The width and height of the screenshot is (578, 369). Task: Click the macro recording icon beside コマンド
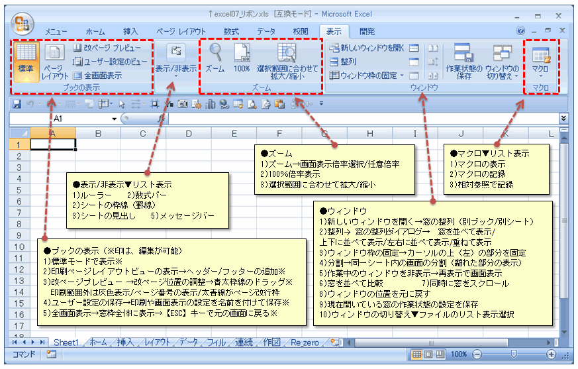(51, 354)
